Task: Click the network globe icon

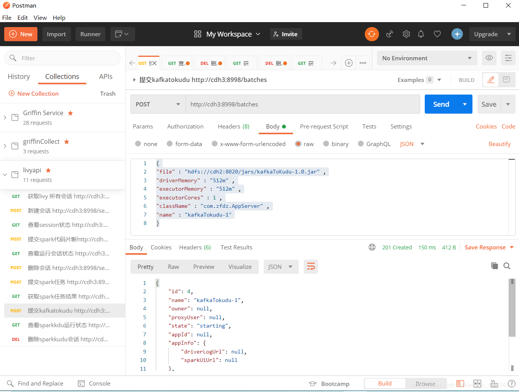Action: click(372, 247)
